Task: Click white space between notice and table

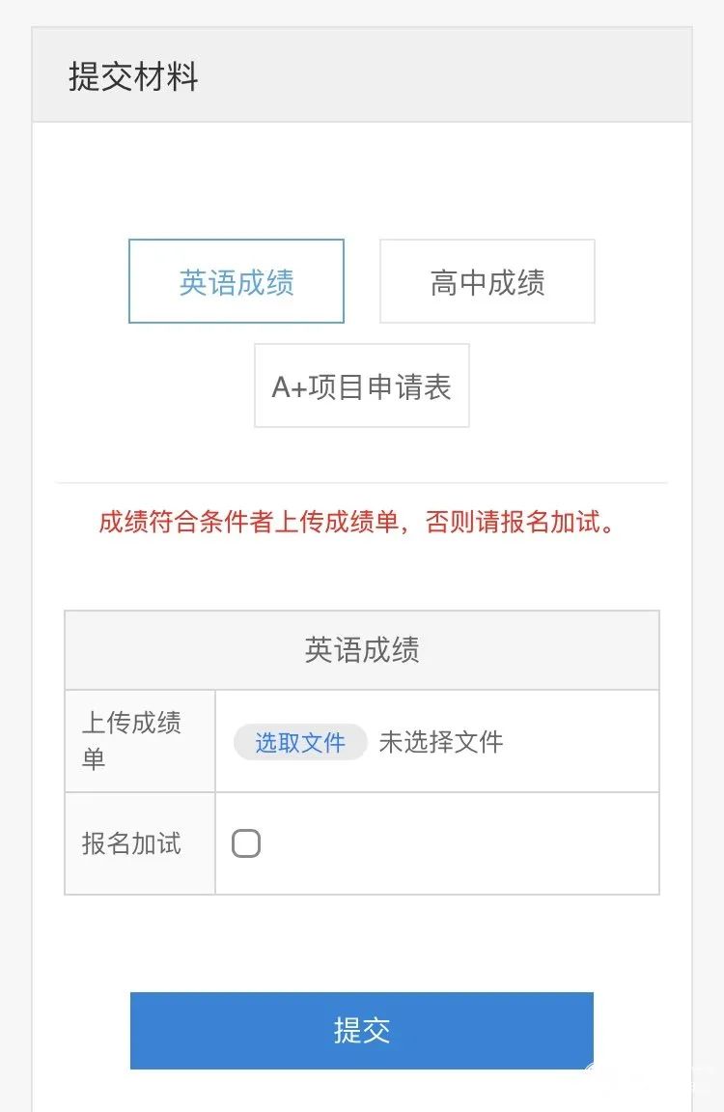Action: click(x=362, y=575)
